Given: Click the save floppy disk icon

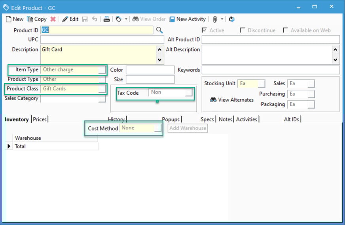Looking at the screenshot, I should coord(85,19).
